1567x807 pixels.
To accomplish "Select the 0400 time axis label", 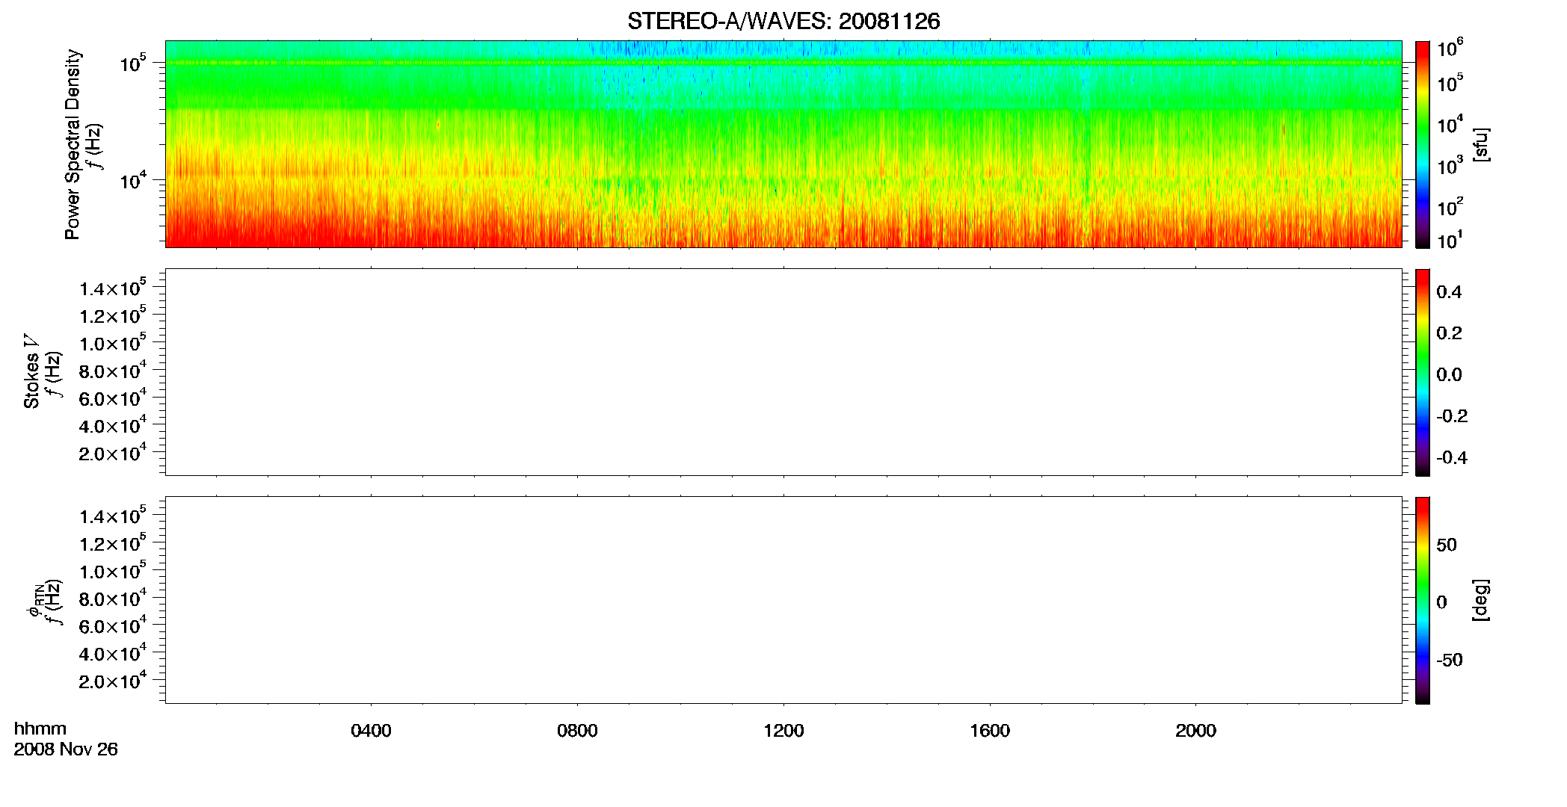I will click(x=371, y=731).
